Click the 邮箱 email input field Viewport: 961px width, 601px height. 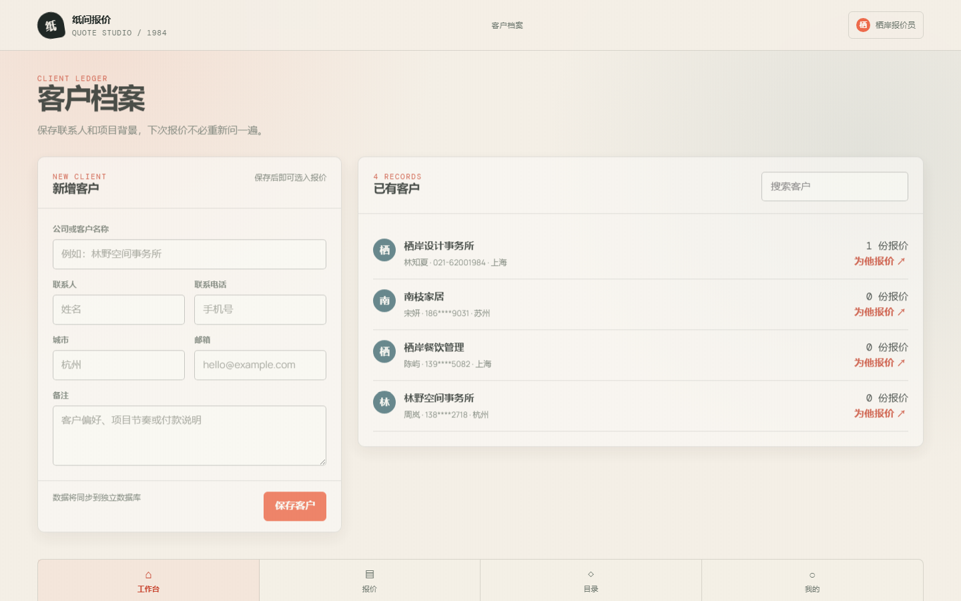pyautogui.click(x=260, y=365)
